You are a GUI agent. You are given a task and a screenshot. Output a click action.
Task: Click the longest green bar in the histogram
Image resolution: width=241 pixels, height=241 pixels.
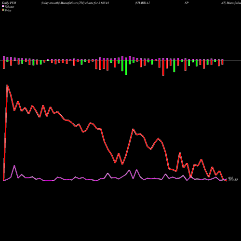126,67
